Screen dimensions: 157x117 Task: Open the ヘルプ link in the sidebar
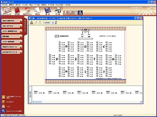pyautogui.click(x=8, y=106)
